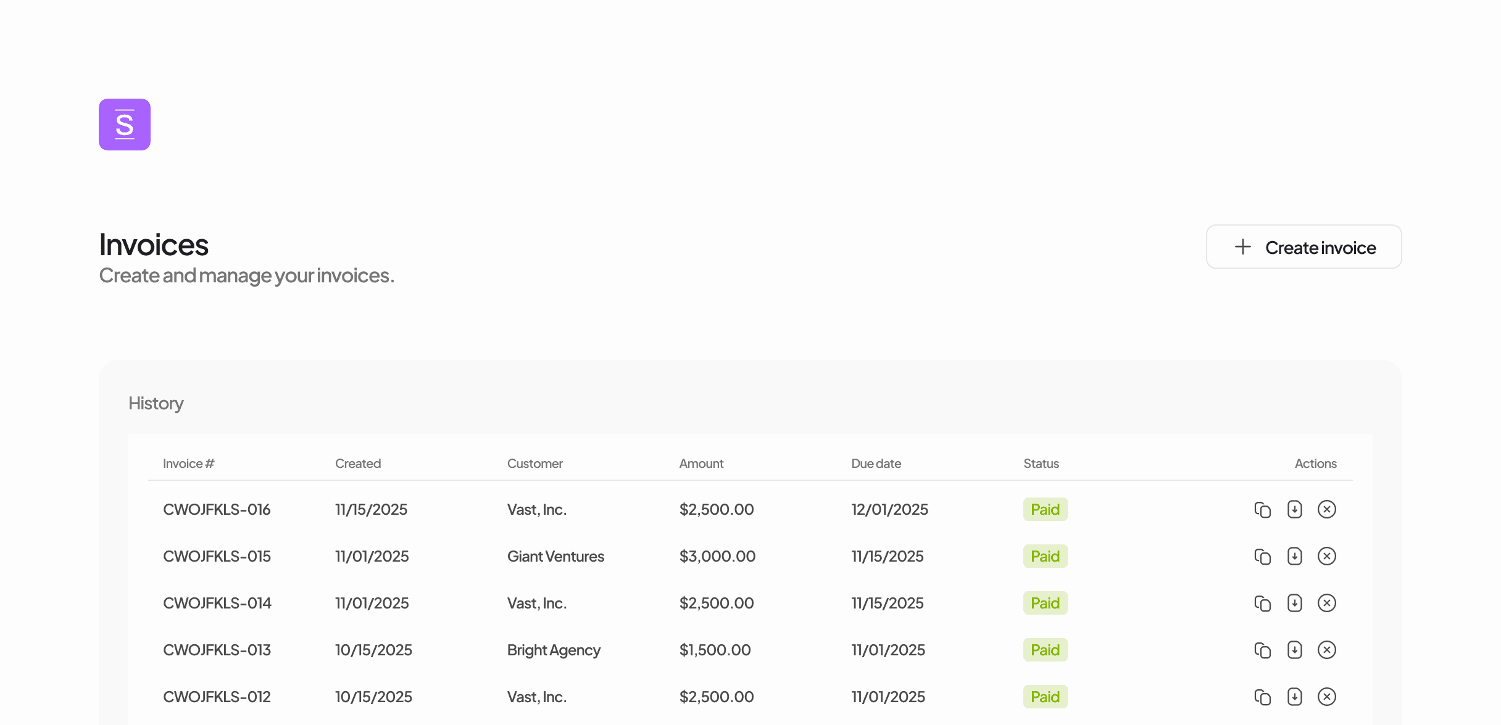
Task: Cancel invoice CWOJFKLS-016 with the X icon
Action: 1326,510
